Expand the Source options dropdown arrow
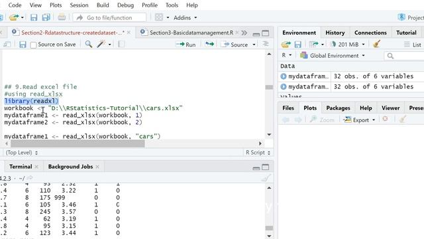This screenshot has width=424, height=239. (x=254, y=44)
